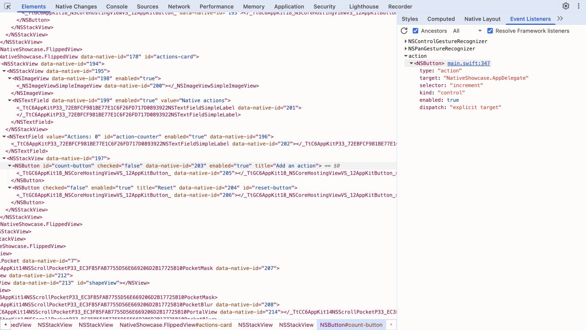Open the Performance tab
The width and height of the screenshot is (586, 330).
(217, 6)
